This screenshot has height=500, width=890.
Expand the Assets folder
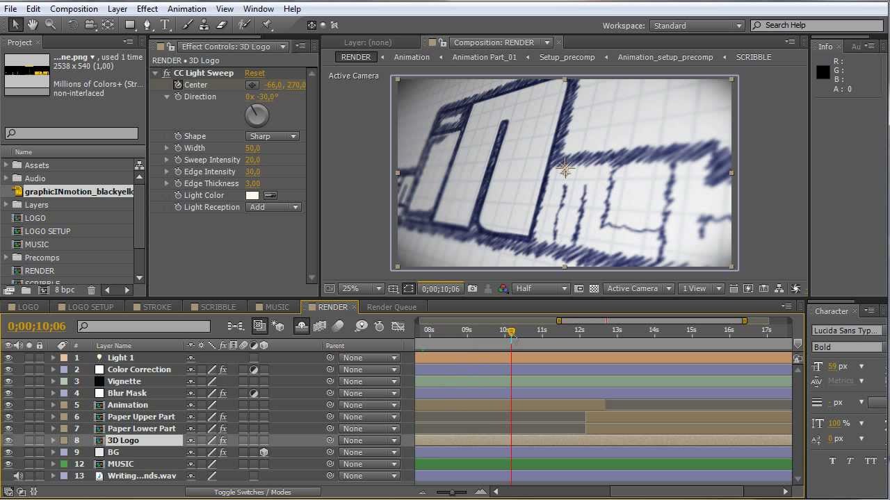pos(6,165)
